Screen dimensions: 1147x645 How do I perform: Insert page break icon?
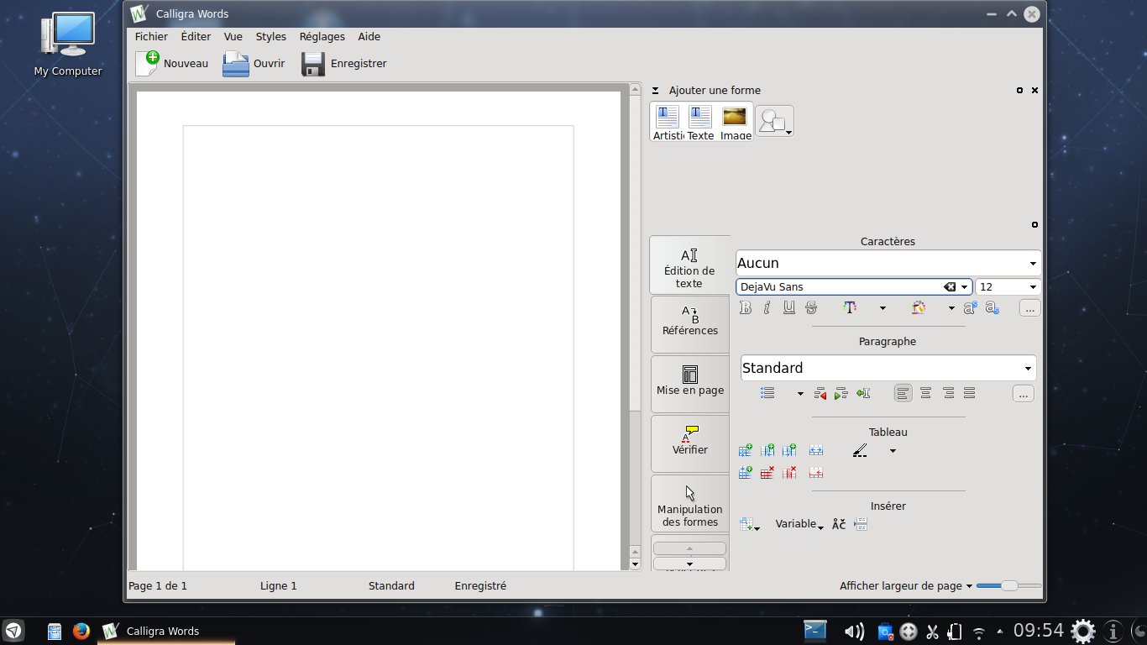coord(861,524)
